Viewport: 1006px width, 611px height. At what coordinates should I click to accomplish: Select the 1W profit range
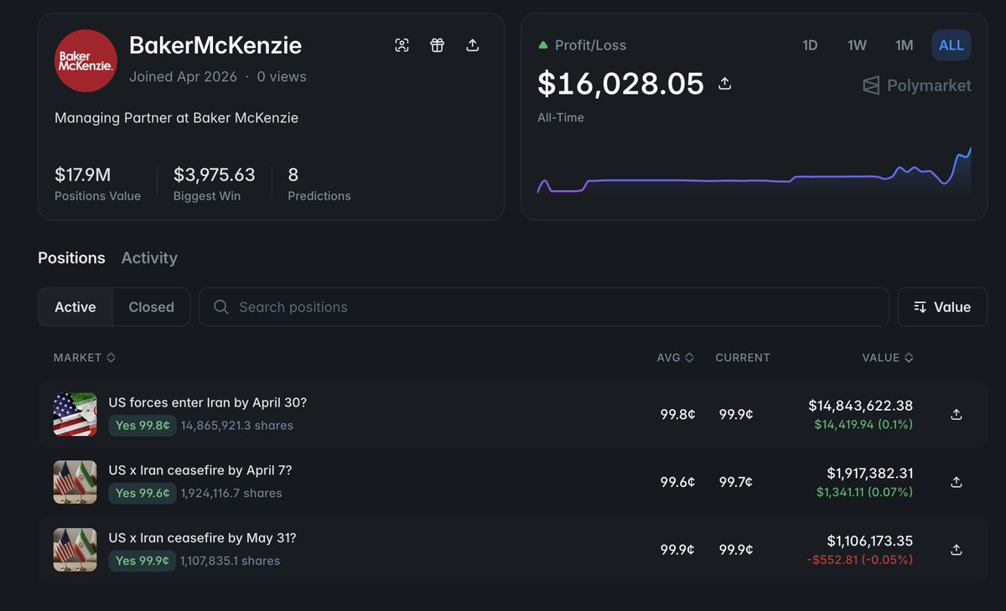click(x=857, y=45)
